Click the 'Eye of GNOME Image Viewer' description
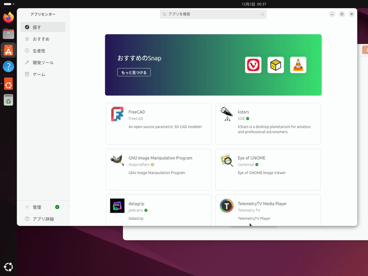The image size is (368, 276). pos(262,173)
